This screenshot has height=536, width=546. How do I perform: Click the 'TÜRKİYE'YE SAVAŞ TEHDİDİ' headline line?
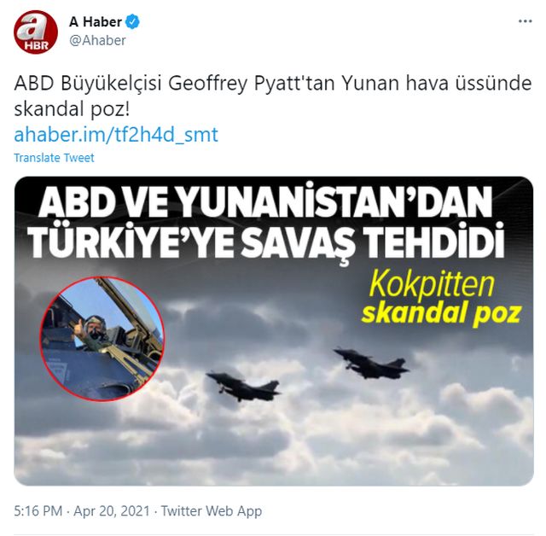[266, 242]
